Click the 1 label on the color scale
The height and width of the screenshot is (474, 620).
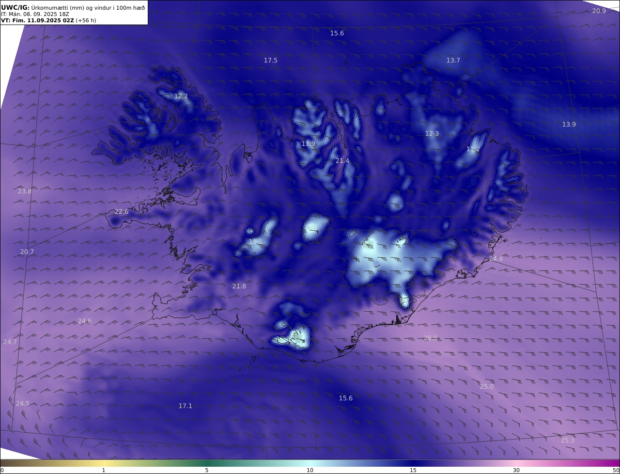[x=104, y=470]
